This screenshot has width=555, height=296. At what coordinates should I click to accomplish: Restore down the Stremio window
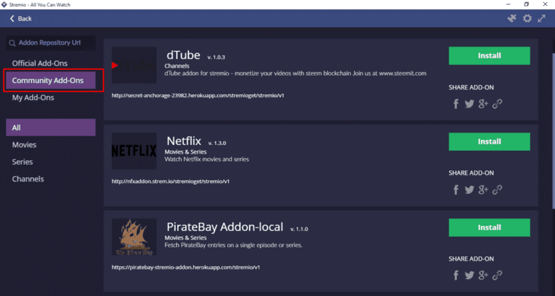pos(527,4)
